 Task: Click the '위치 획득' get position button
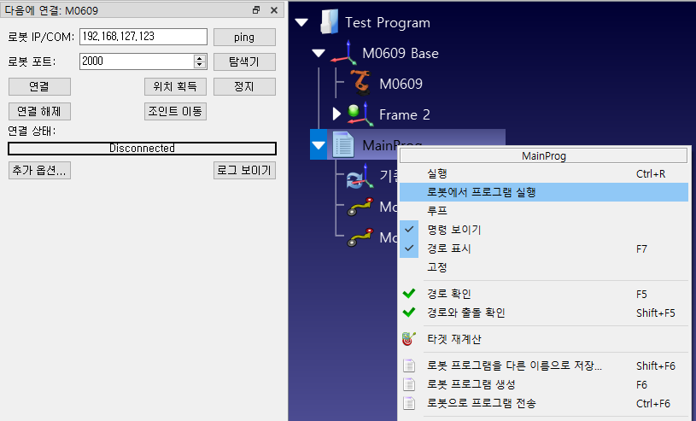(x=175, y=86)
